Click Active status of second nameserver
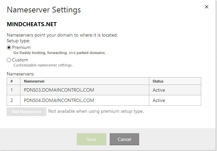Viewport: 217px width, 151px height. coord(159,100)
